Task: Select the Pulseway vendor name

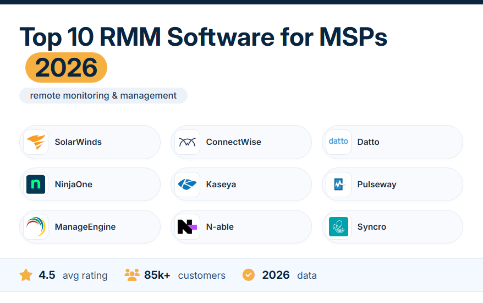Action: 377,185
